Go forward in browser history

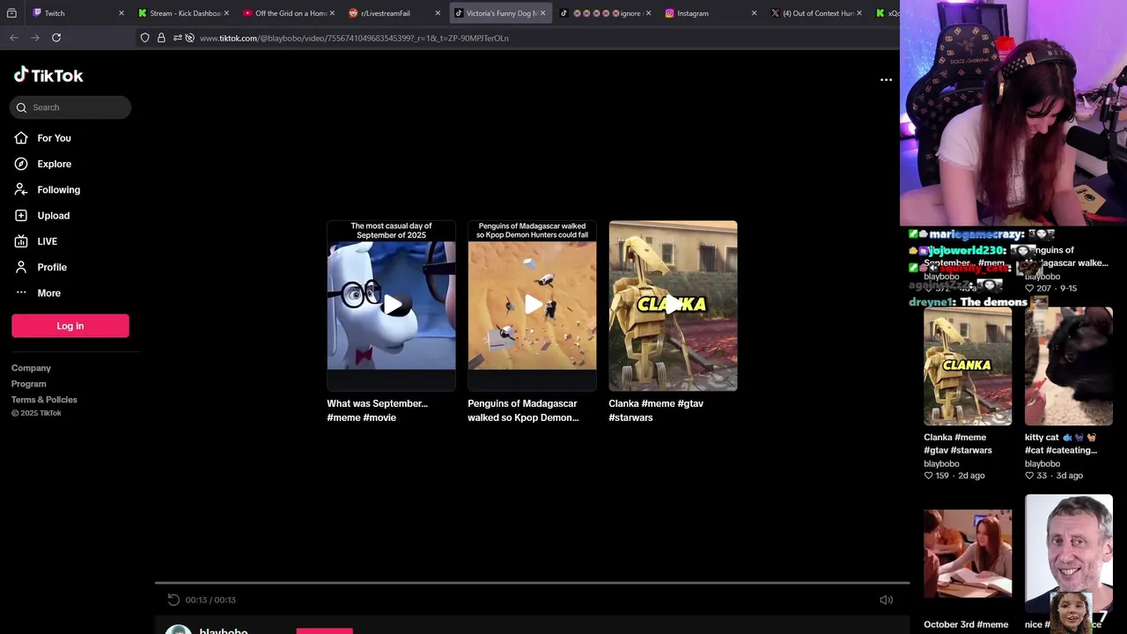[x=35, y=38]
